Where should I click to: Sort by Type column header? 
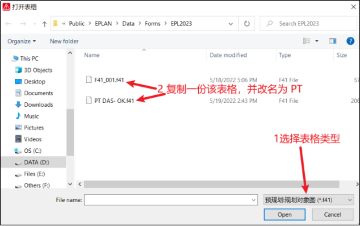coord(285,55)
